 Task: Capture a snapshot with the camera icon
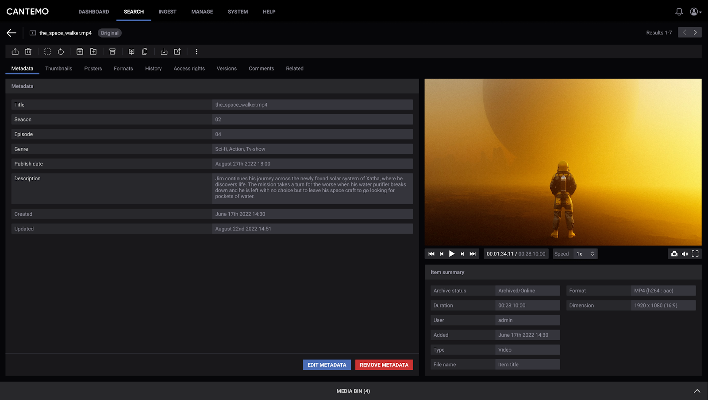674,253
